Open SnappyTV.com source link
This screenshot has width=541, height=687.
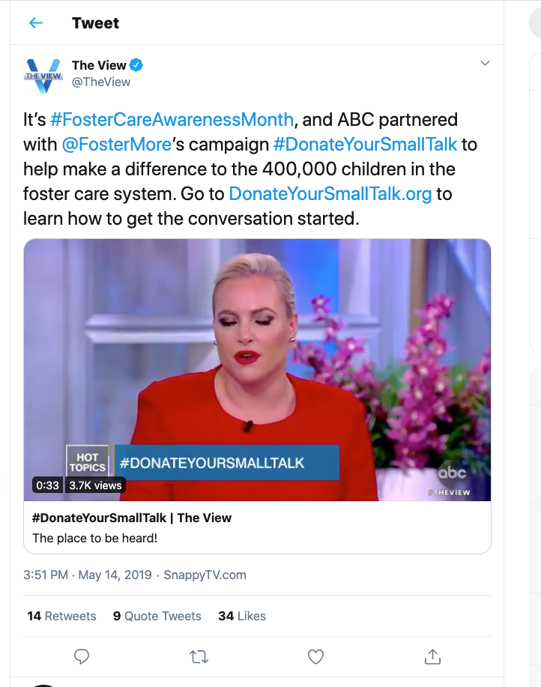coord(205,575)
